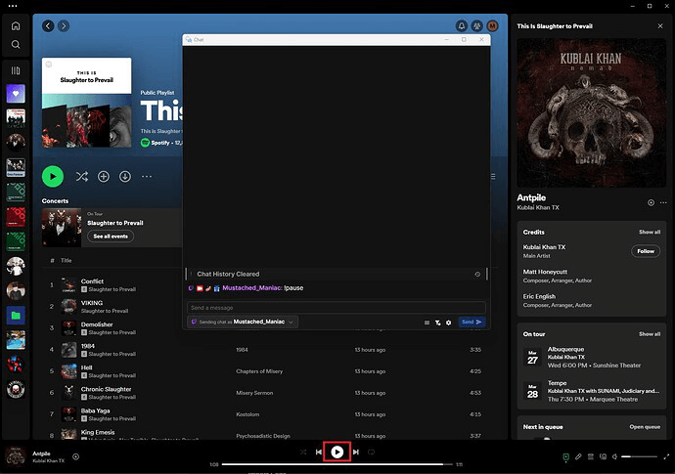
Task: Open lyrics microphone icon
Action: 578,456
